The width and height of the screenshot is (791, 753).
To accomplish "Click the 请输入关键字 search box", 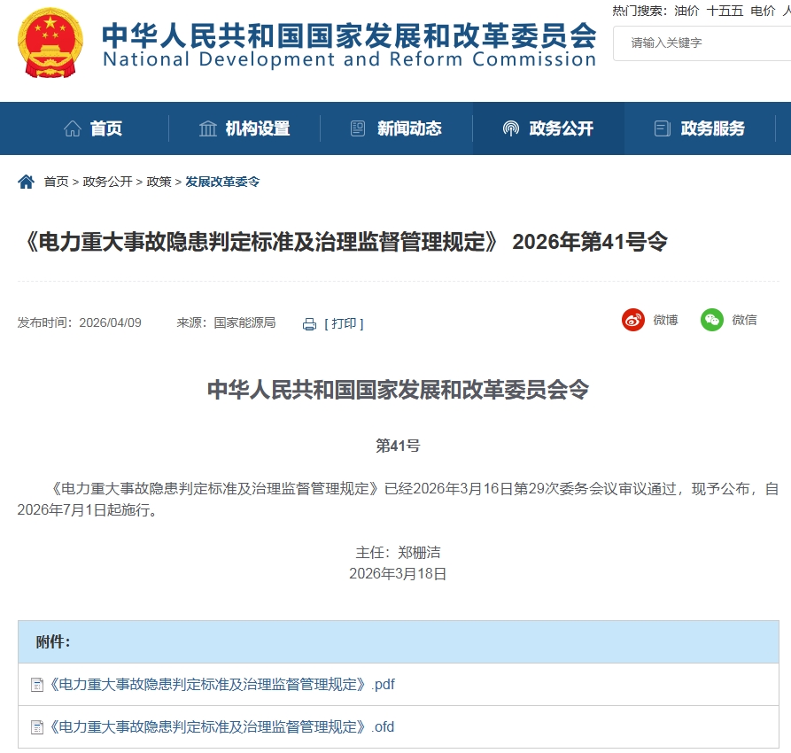I will pyautogui.click(x=700, y=43).
